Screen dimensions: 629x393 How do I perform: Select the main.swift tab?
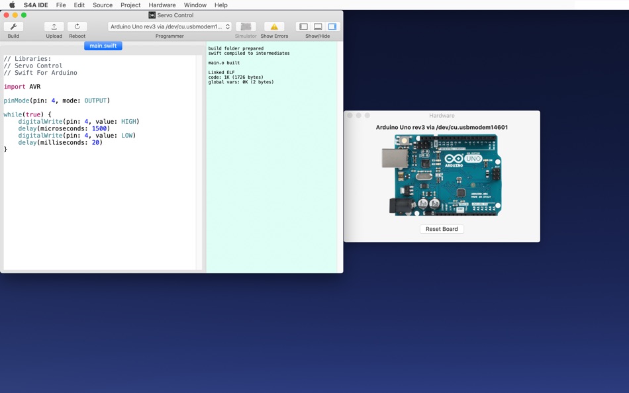tap(103, 46)
